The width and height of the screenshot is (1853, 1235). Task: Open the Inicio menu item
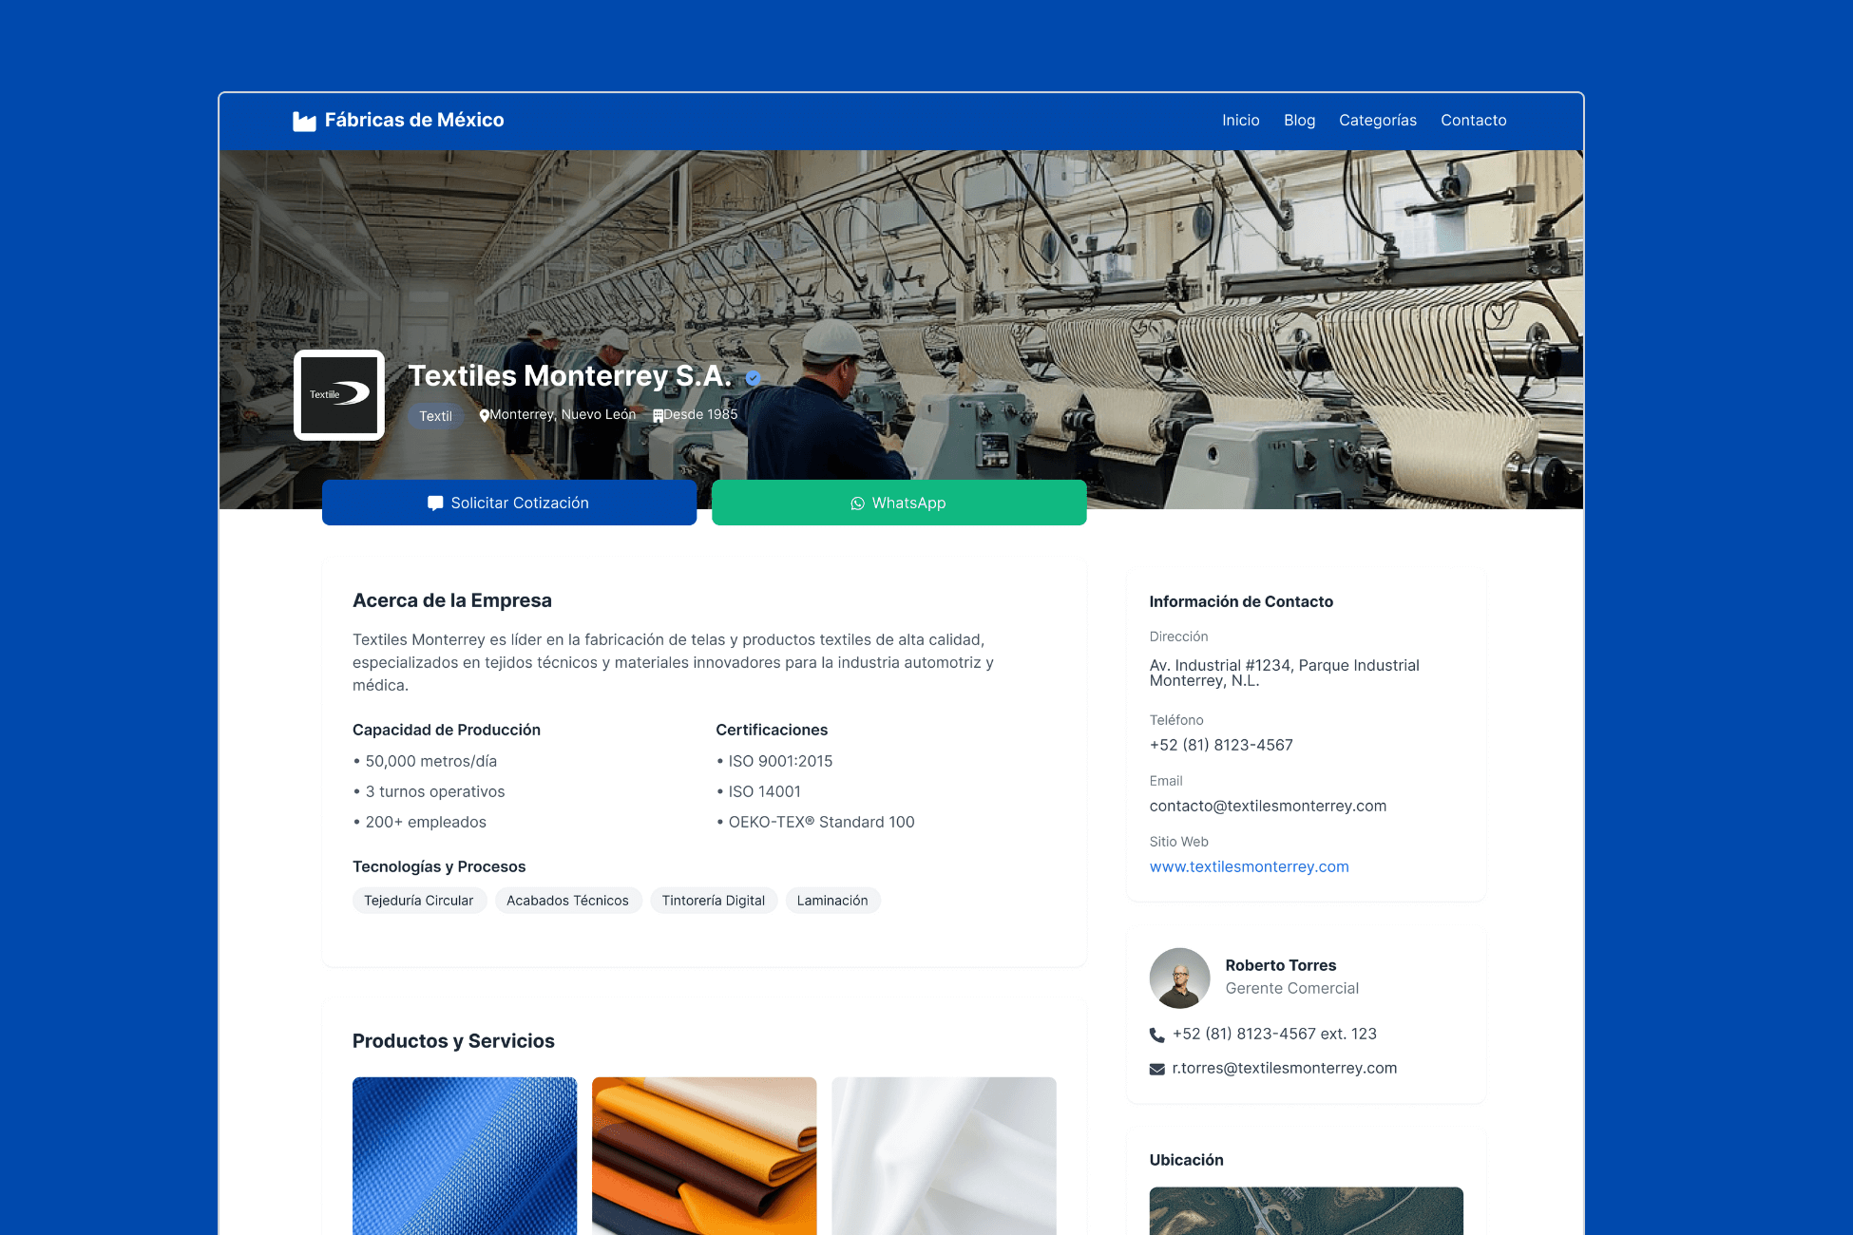(x=1240, y=121)
